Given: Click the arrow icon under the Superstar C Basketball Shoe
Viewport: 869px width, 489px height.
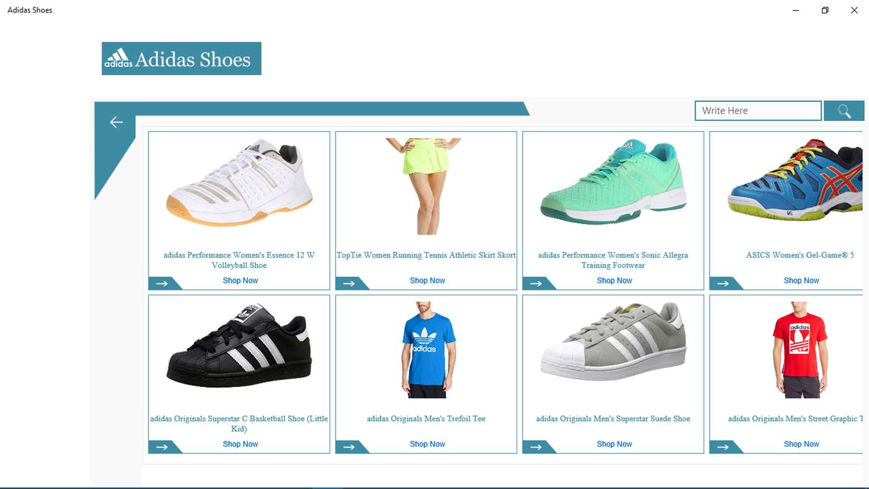Looking at the screenshot, I should coord(162,447).
